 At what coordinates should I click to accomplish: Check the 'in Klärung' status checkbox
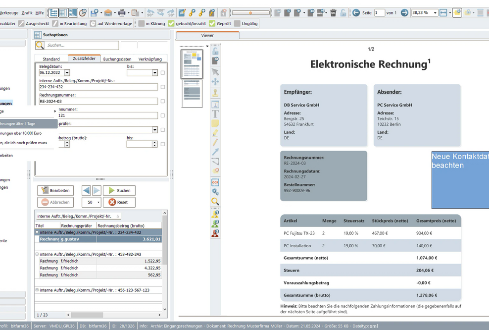[x=141, y=23]
